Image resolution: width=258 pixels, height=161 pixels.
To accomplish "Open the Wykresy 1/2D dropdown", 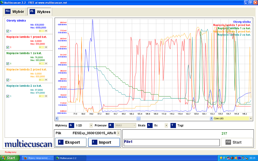I will click(91, 125).
